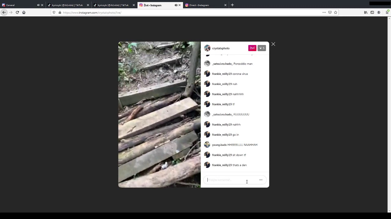Viewport: 391px width, 219px height.
Task: Open crystalxphoto profile avatar
Action: tap(207, 48)
